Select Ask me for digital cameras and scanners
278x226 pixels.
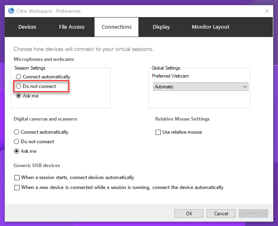(17, 151)
